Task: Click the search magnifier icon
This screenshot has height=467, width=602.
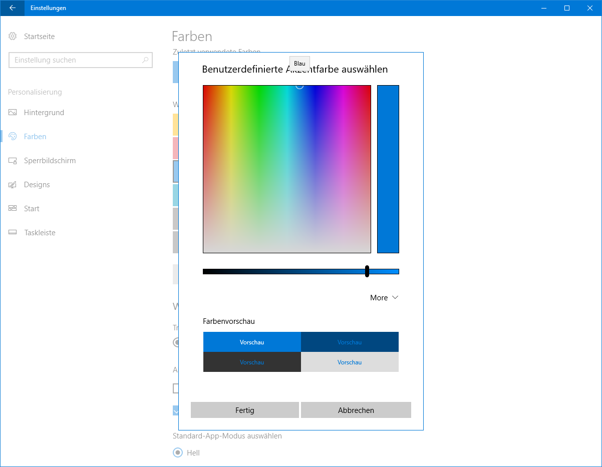Action: [145, 60]
